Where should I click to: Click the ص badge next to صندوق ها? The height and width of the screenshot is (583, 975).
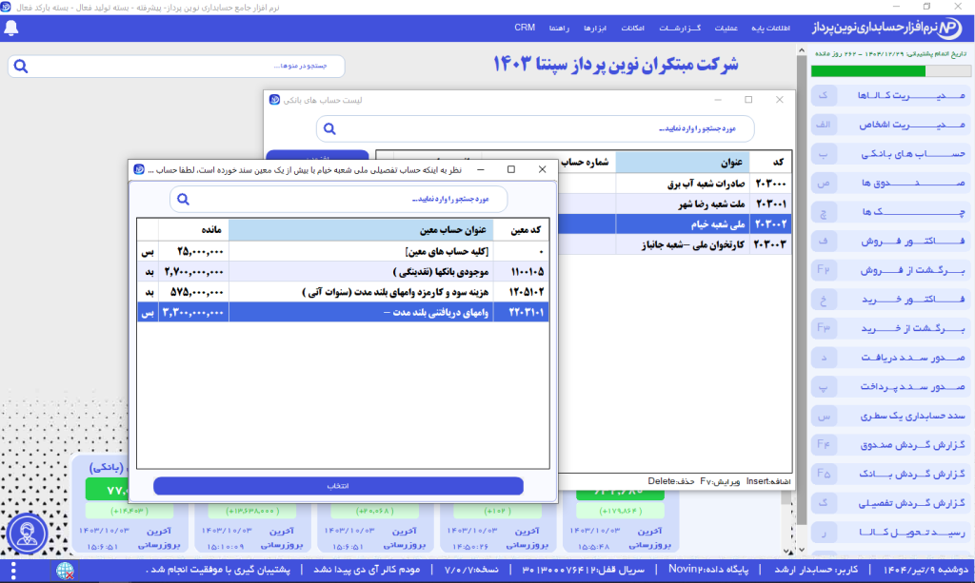(824, 183)
